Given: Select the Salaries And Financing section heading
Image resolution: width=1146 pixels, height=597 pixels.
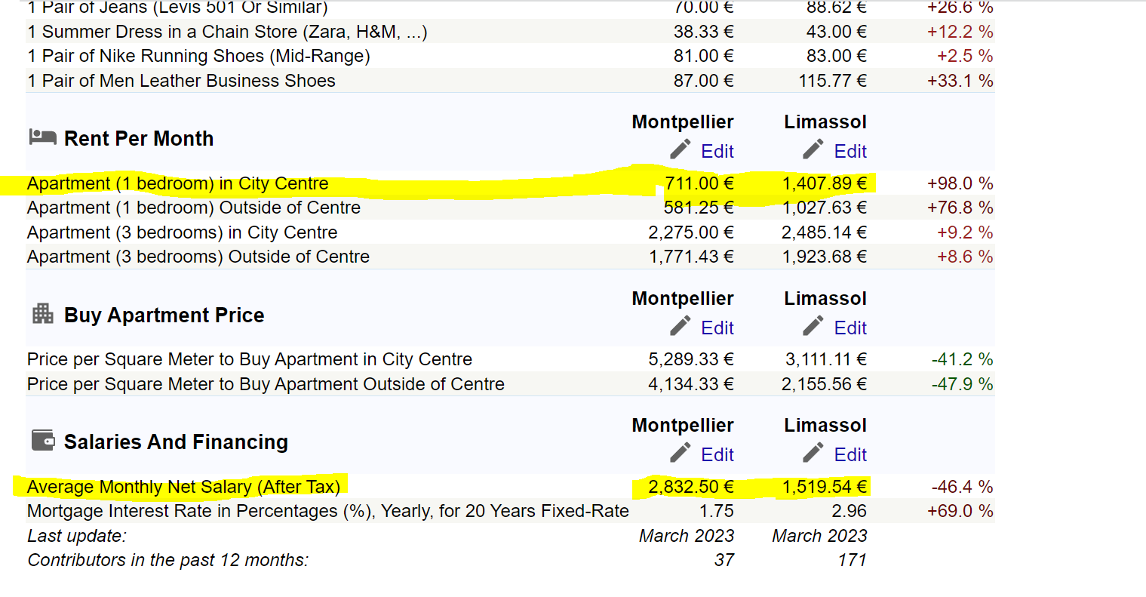Looking at the screenshot, I should [x=176, y=442].
